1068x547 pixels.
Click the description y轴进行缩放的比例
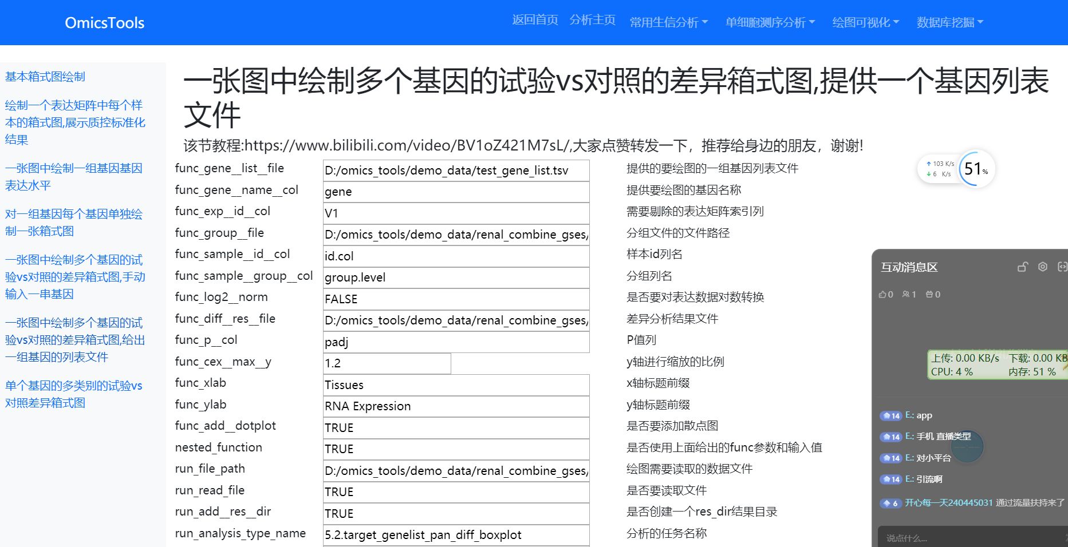pos(675,362)
